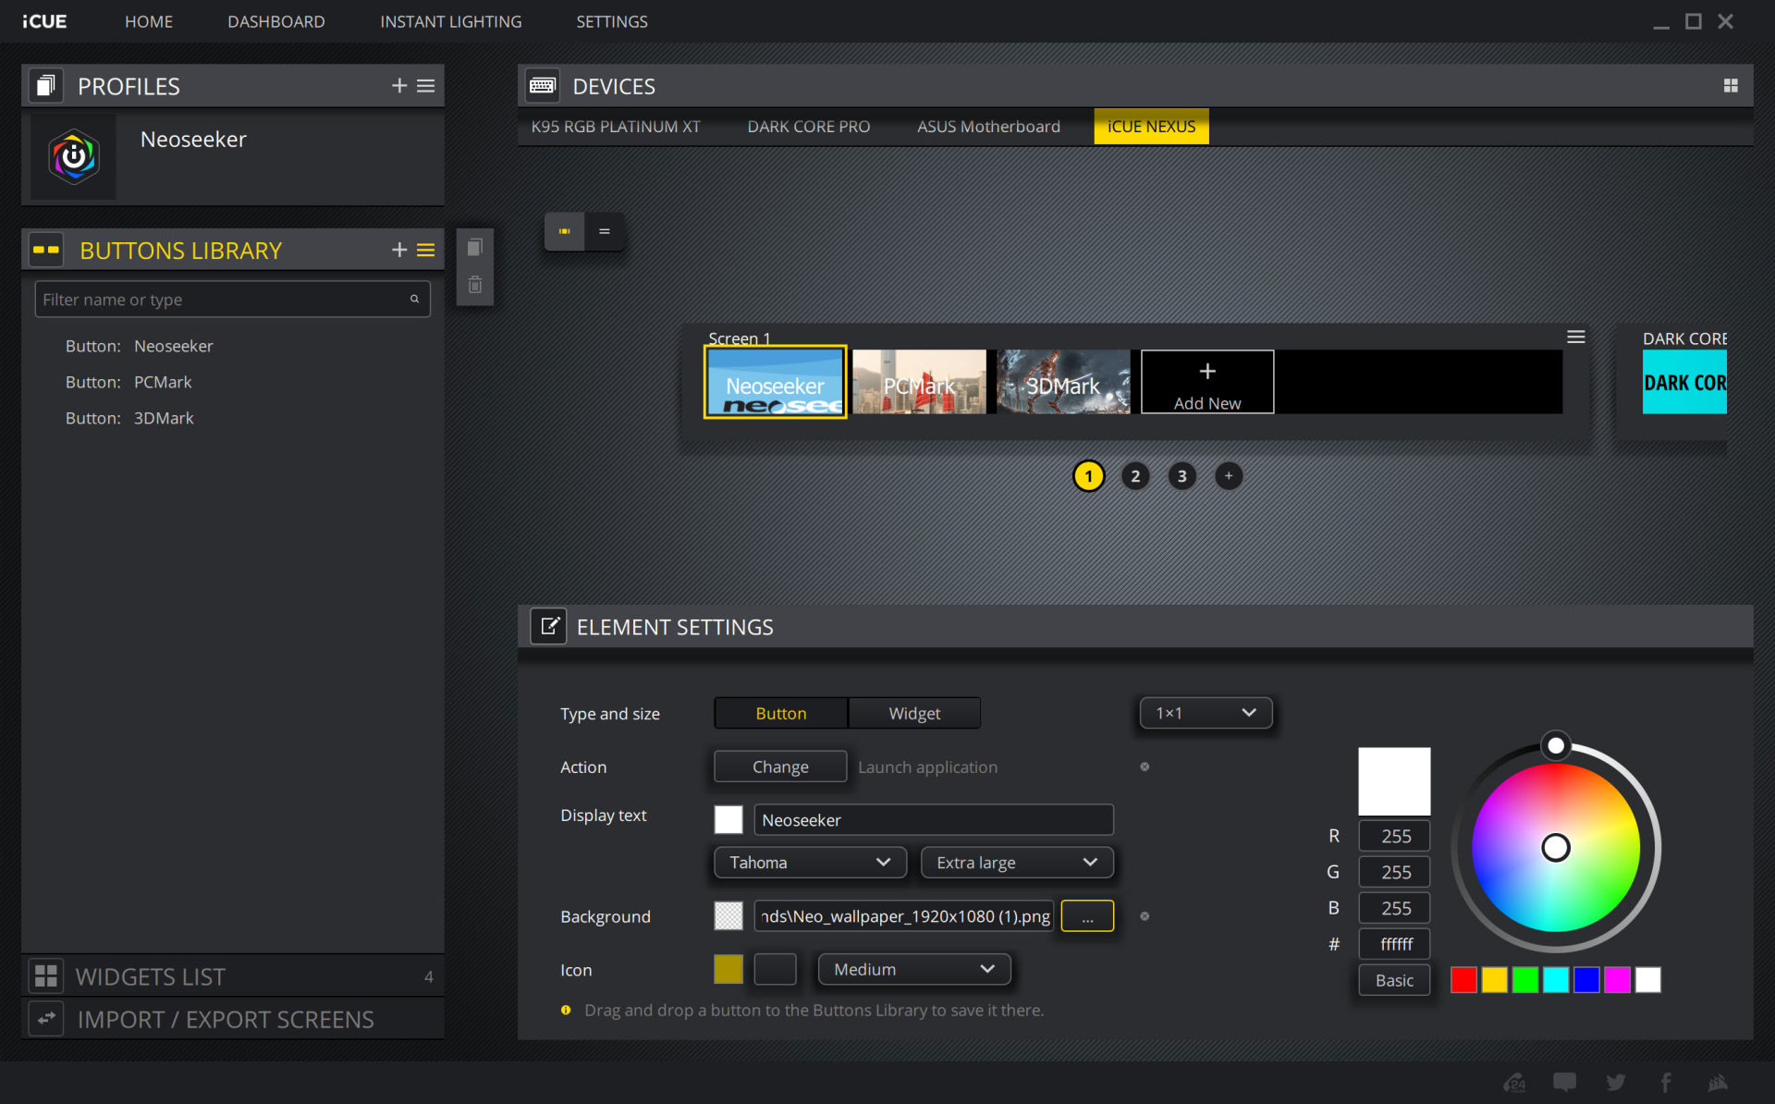Toggle the Nexus screen strip view mode

(563, 231)
